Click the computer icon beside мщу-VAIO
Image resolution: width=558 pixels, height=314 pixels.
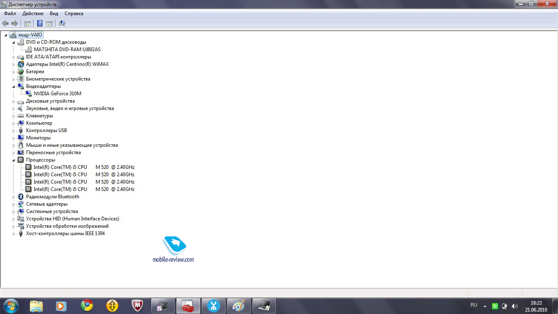[x=13, y=35]
